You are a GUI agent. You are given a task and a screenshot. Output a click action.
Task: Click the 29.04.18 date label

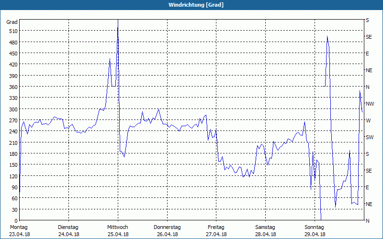click(315, 234)
